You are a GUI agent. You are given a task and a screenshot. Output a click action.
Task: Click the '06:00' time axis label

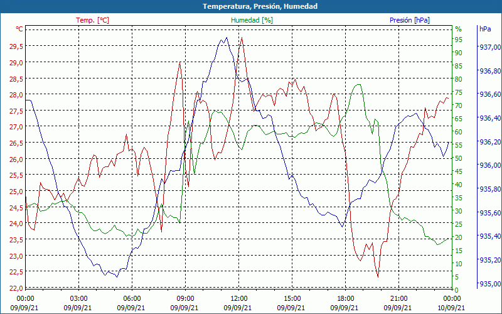tap(132, 299)
